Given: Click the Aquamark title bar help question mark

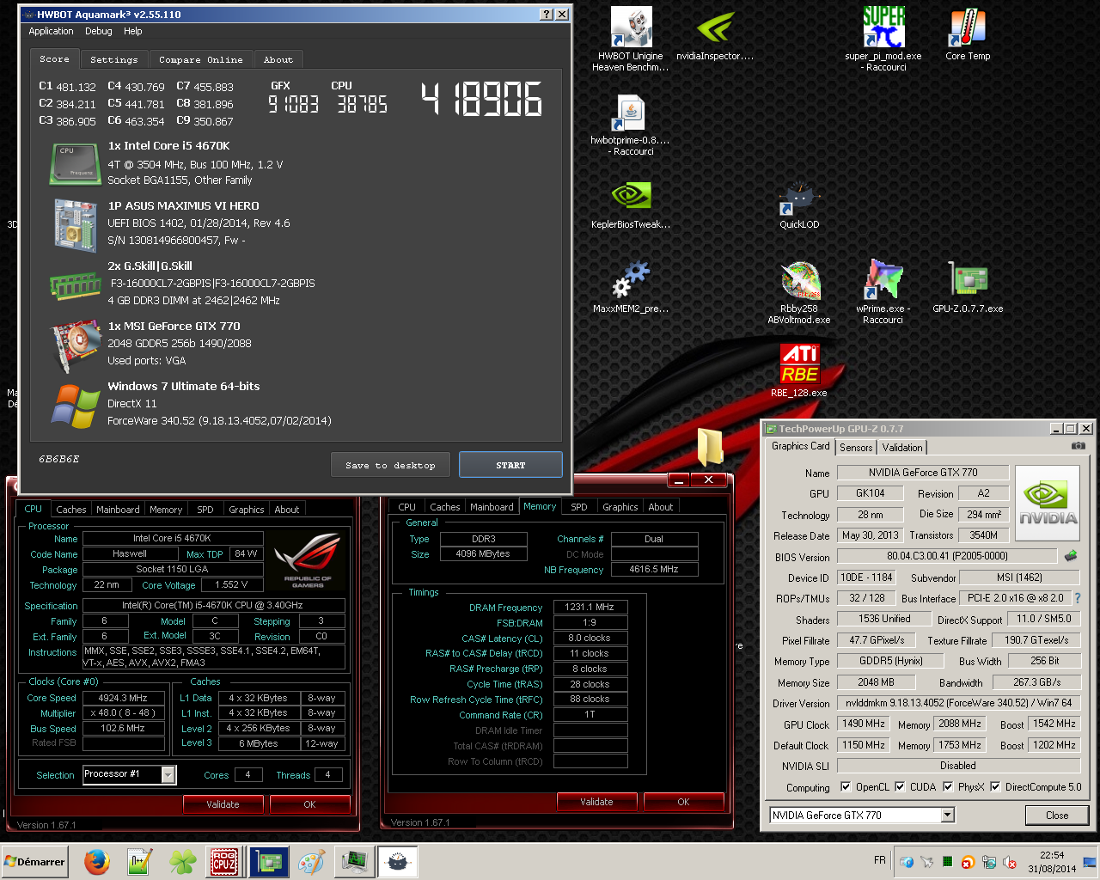Looking at the screenshot, I should 547,14.
